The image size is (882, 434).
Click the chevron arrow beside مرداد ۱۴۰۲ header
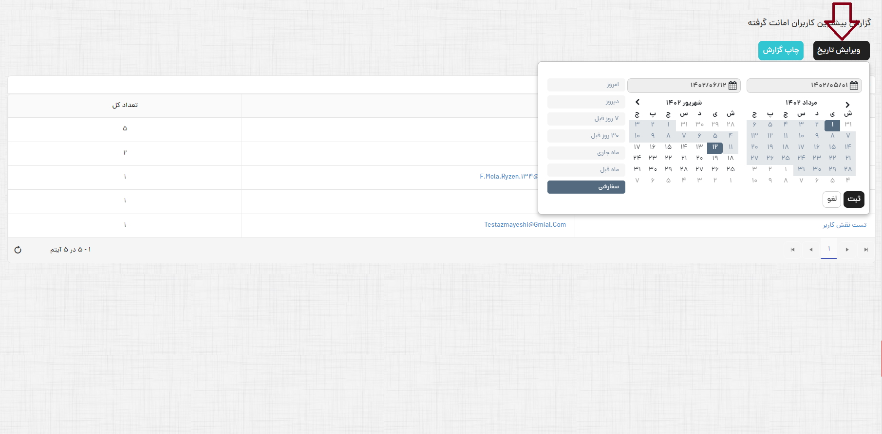[847, 105]
